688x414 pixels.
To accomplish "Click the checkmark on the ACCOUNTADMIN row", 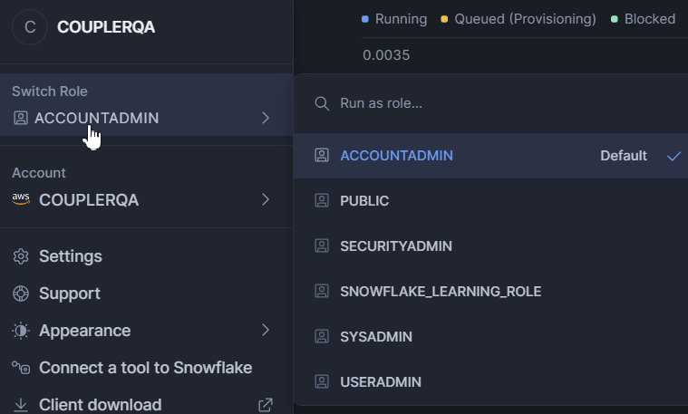I will pos(673,156).
